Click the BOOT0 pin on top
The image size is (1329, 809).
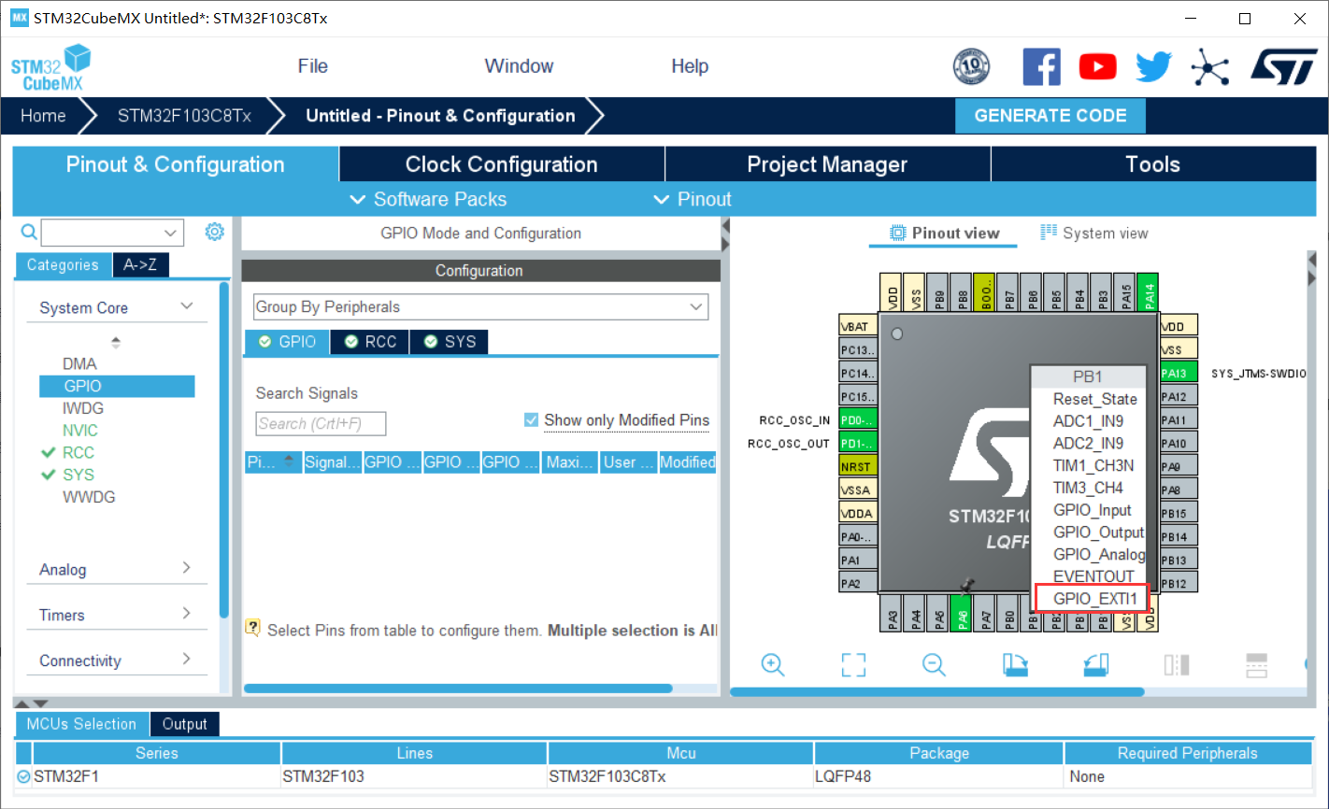(x=986, y=292)
